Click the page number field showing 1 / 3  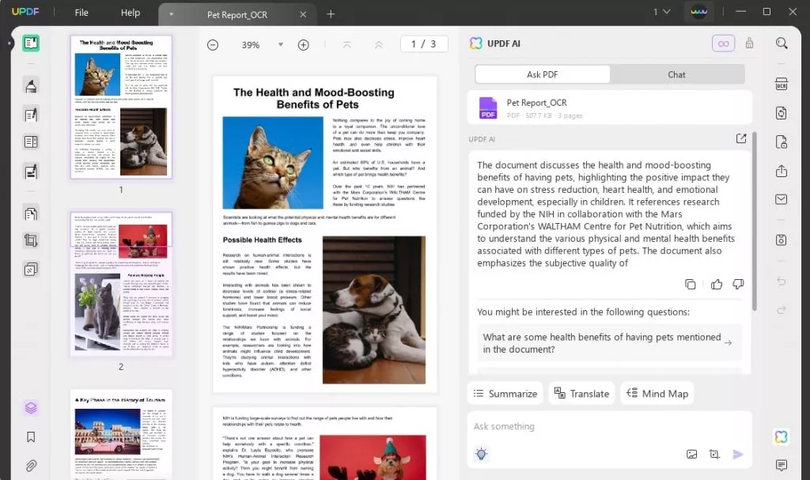pos(424,44)
